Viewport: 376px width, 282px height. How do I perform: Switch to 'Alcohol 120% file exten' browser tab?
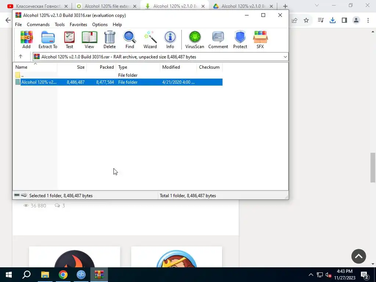coord(107,6)
